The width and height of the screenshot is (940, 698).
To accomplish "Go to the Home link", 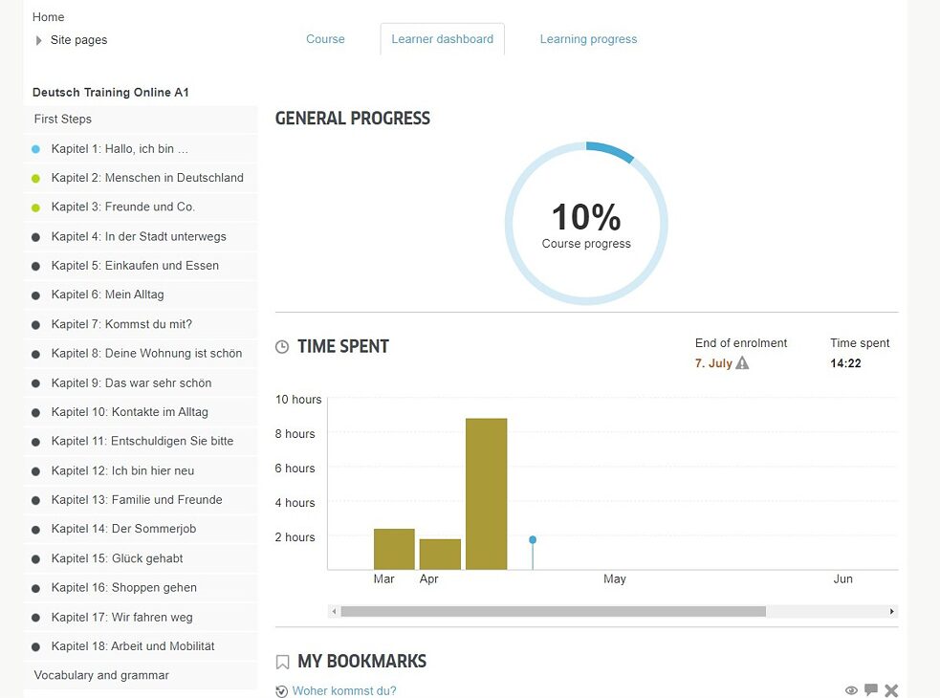I will tap(49, 17).
